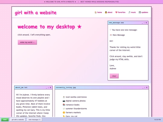Open the music nav link
163x122 pixels.
click(132, 12)
